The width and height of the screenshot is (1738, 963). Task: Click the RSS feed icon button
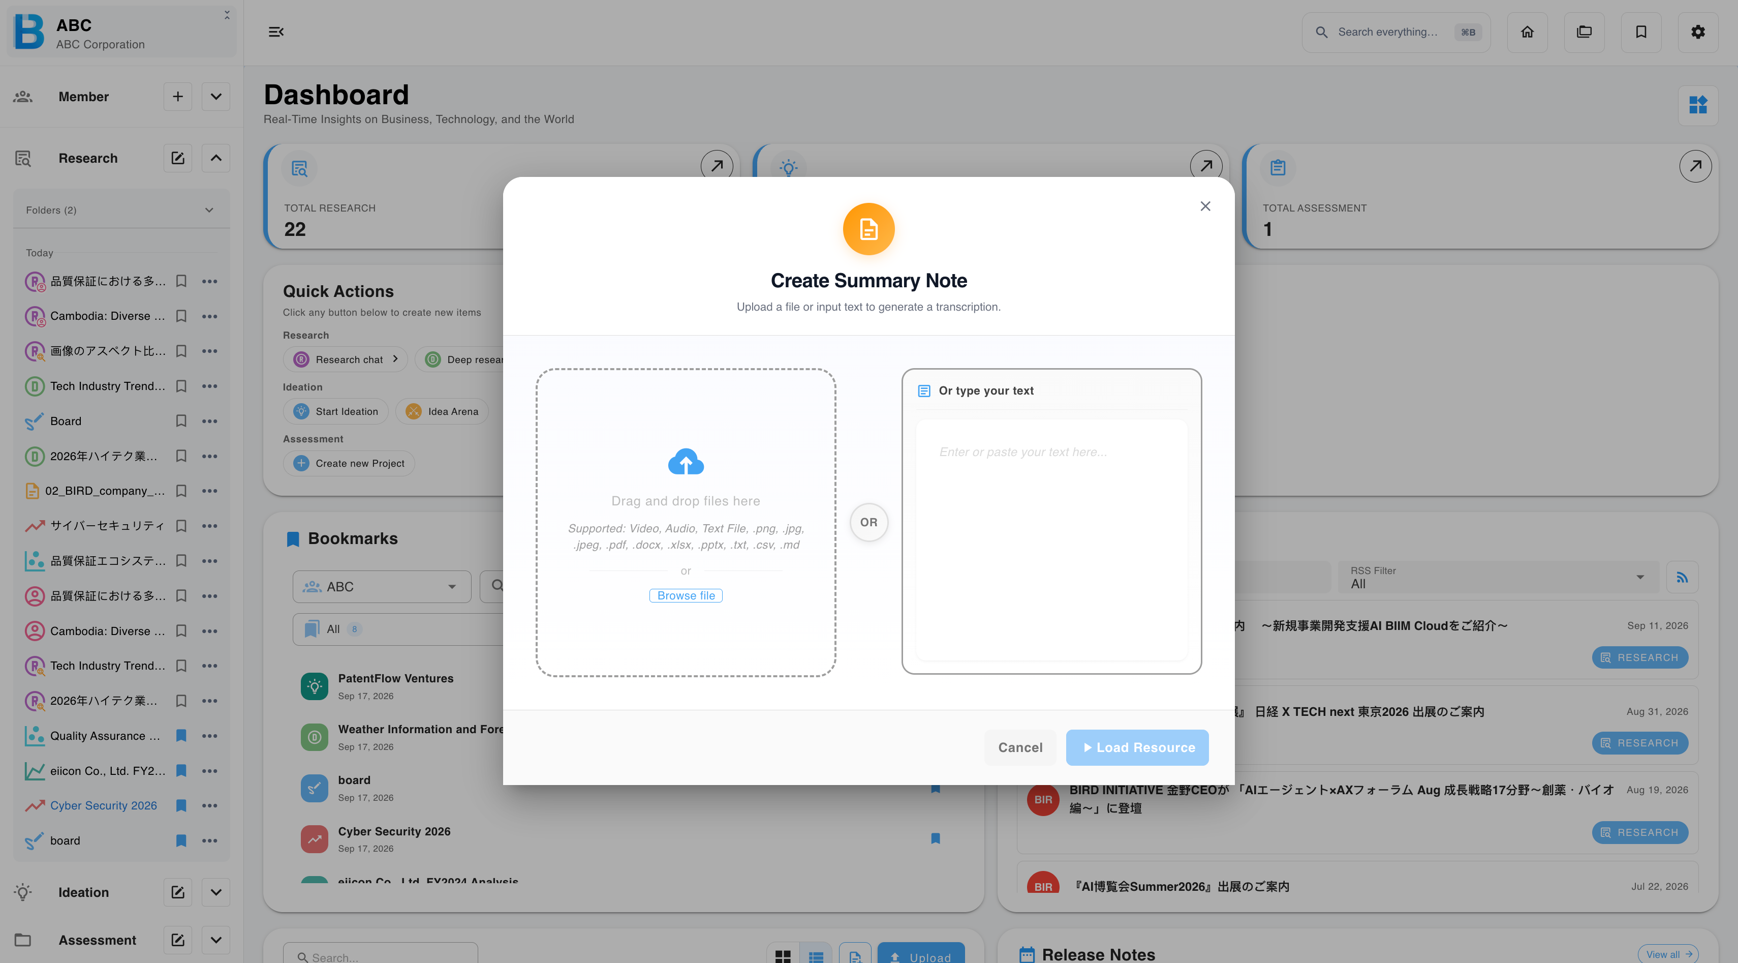click(1682, 578)
